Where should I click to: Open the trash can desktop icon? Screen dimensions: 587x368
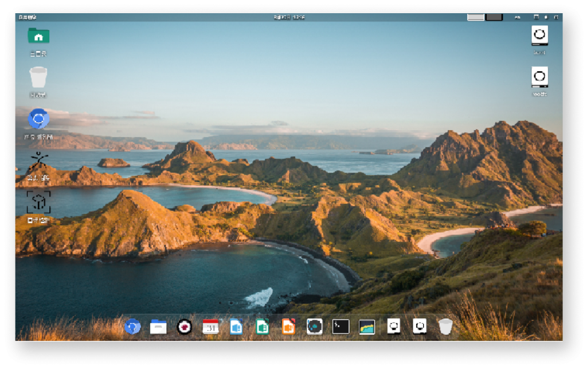(38, 77)
